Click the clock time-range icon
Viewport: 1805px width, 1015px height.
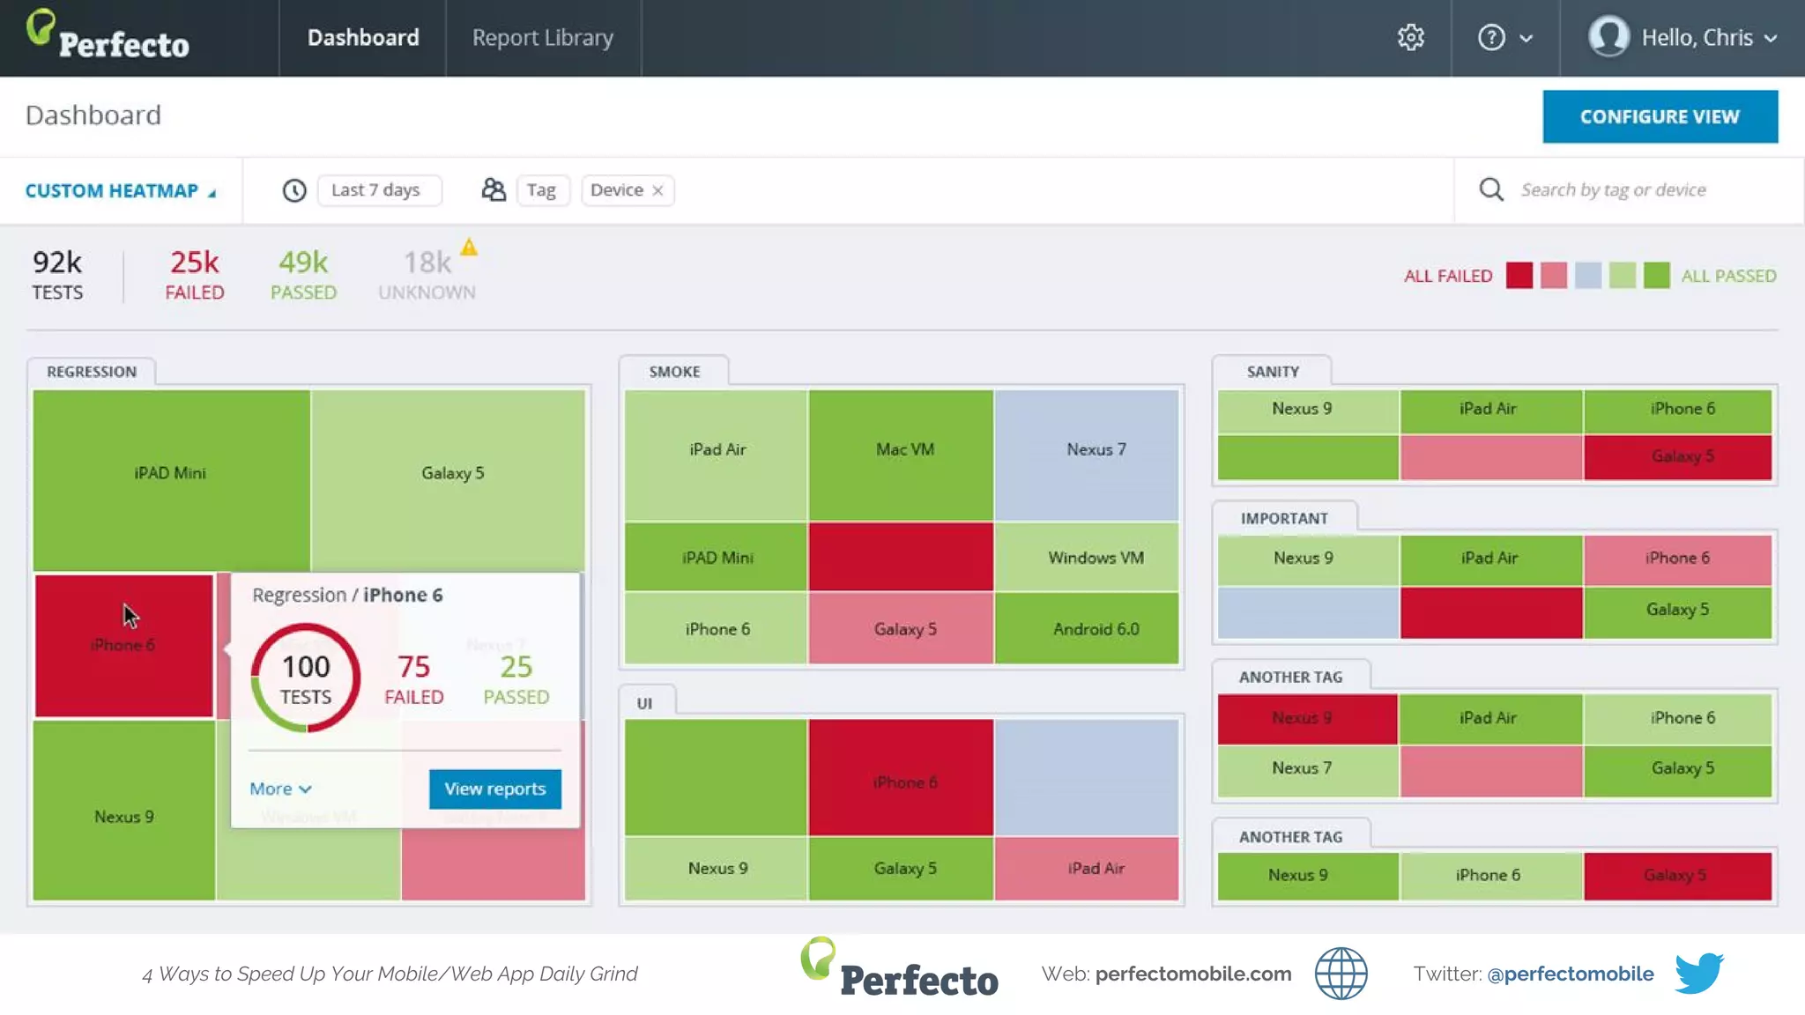point(294,190)
